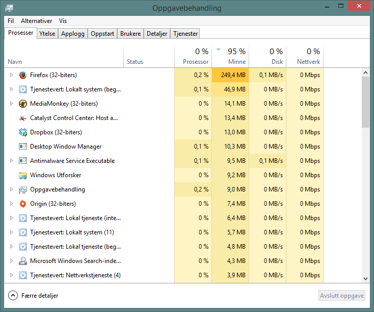Switch to the Brukere tab
374x312 pixels.
[130, 34]
